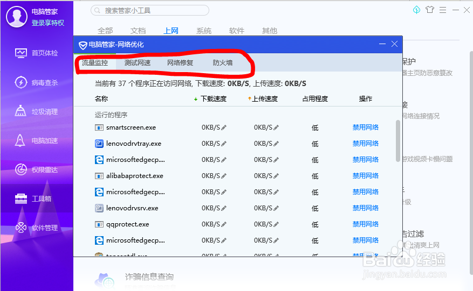Image resolution: width=473 pixels, height=291 pixels.
Task: Select the alibabaprotect.exe row name
Action: (x=134, y=176)
